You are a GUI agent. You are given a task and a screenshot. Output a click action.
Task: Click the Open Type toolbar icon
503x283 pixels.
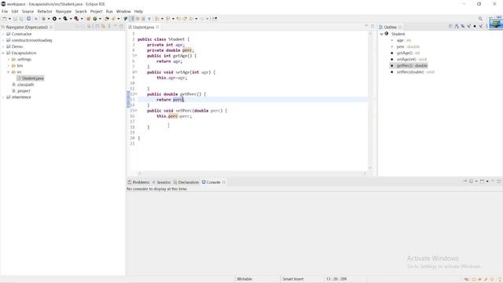click(x=107, y=19)
